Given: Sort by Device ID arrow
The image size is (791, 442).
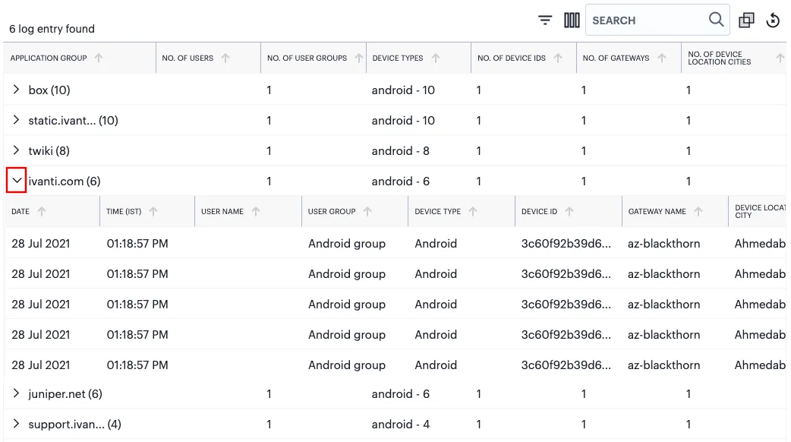Looking at the screenshot, I should [x=569, y=211].
